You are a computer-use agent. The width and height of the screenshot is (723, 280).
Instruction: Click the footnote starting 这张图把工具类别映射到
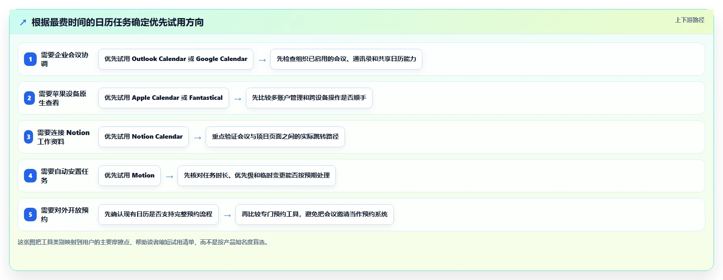[x=144, y=243]
